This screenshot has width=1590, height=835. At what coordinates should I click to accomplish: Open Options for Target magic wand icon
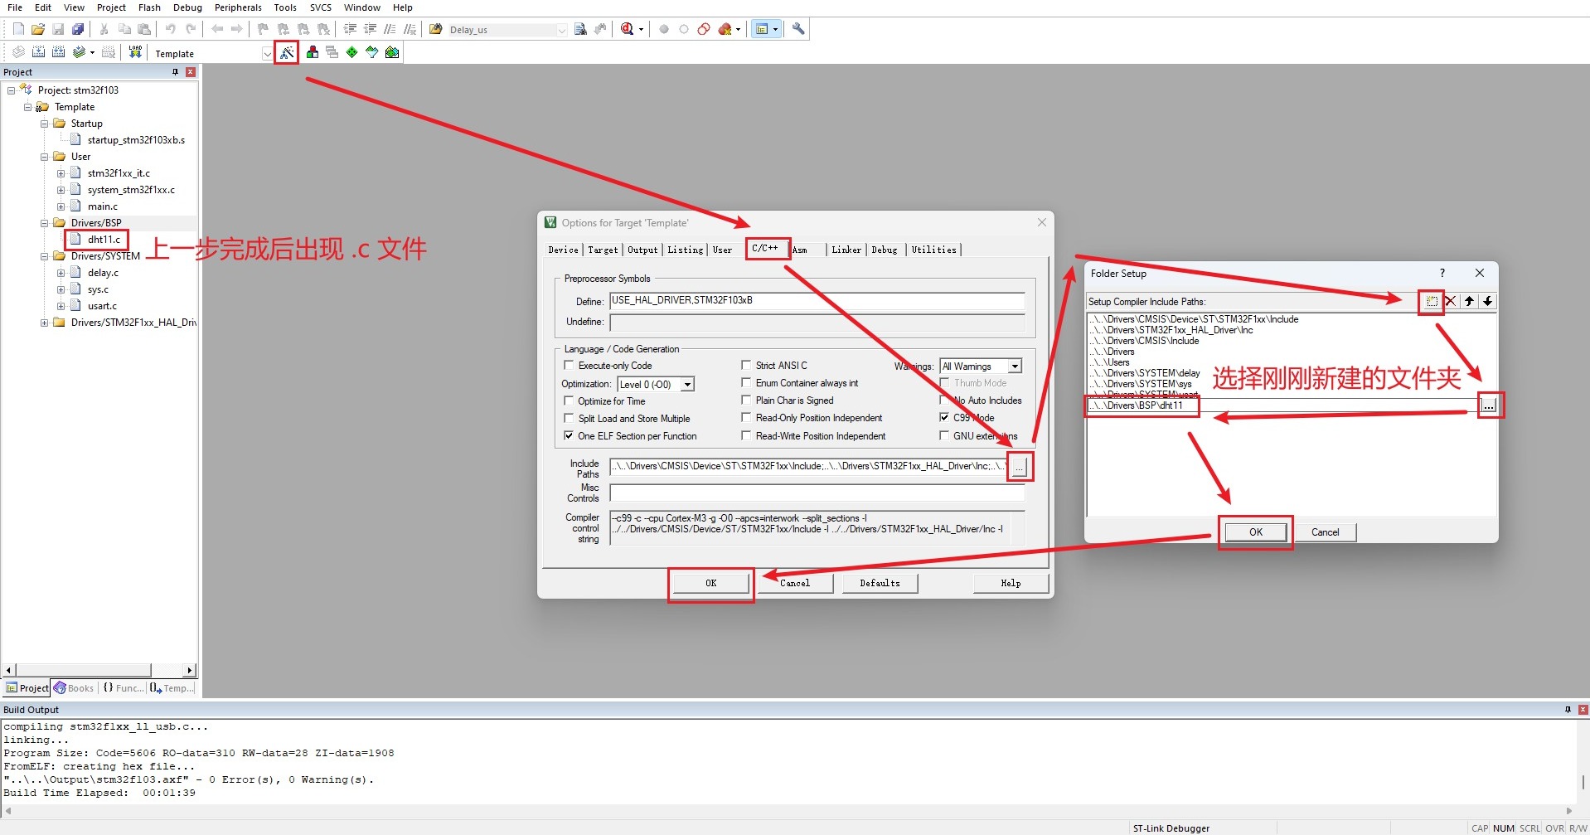287,52
